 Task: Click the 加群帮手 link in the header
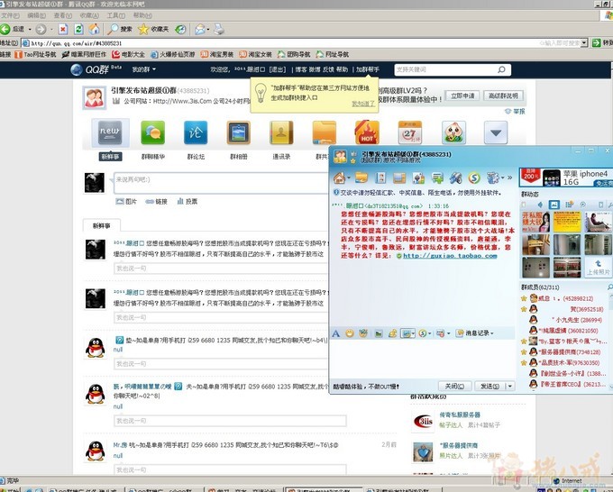pyautogui.click(x=367, y=69)
